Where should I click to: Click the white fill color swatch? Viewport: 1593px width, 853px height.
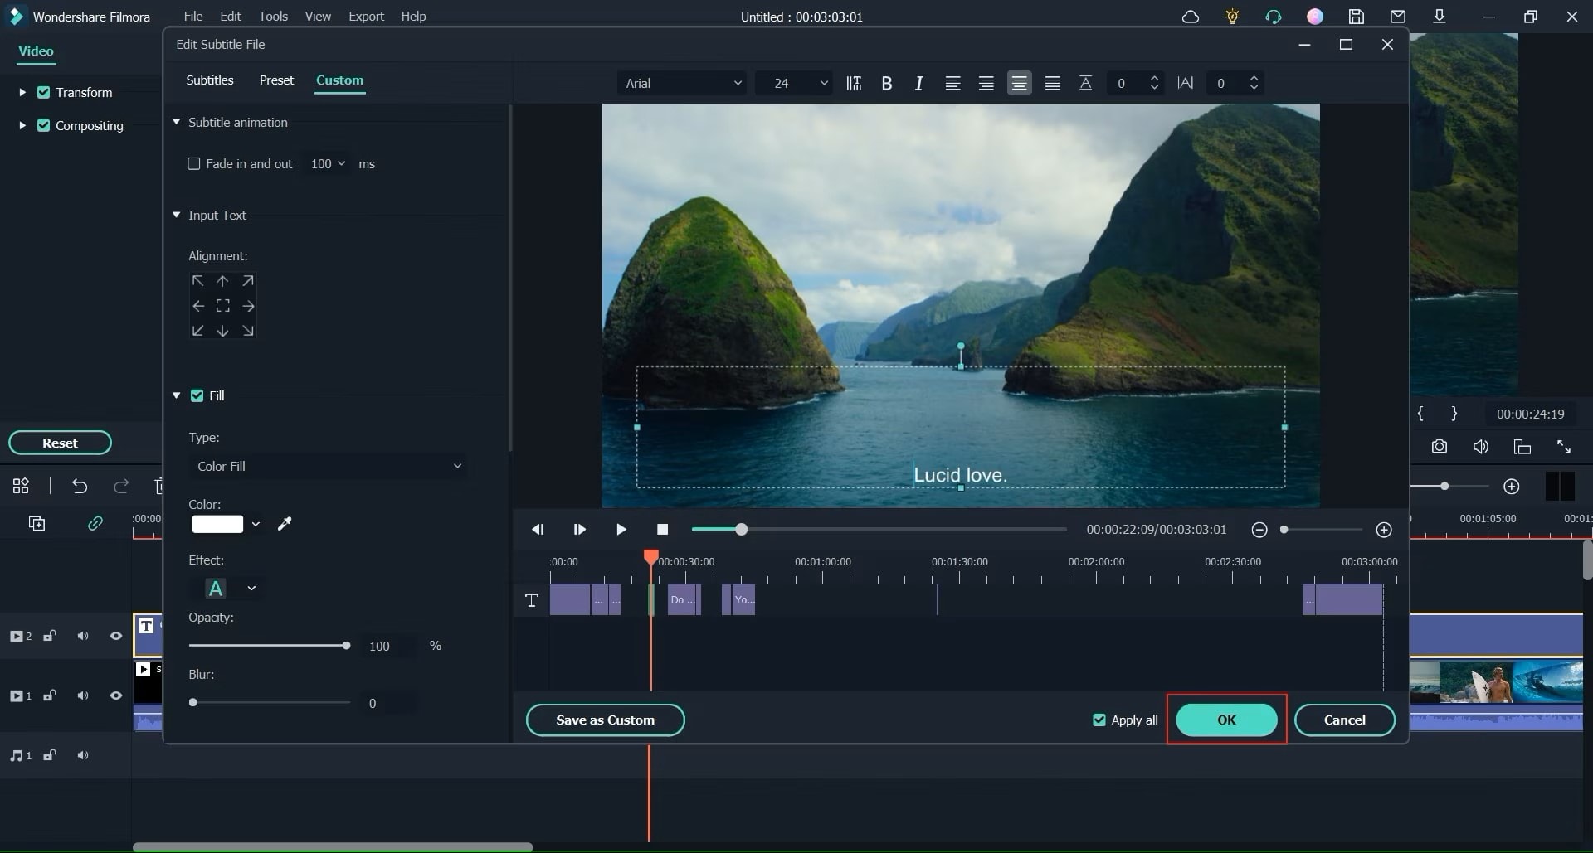[217, 524]
